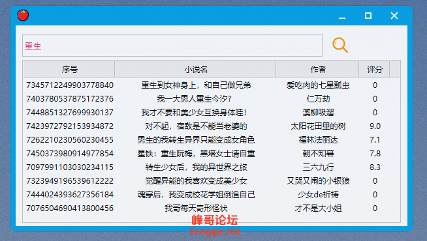Click the 9.0 rating cell
Viewport: 427px width, 241px height.
click(375, 126)
